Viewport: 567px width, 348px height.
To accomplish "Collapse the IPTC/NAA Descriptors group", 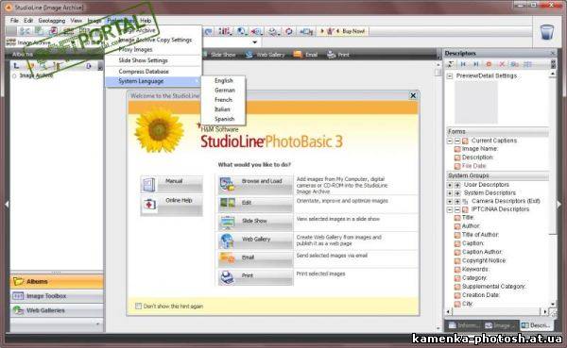I will click(450, 209).
